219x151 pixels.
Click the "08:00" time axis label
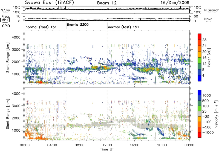[x=80, y=145]
